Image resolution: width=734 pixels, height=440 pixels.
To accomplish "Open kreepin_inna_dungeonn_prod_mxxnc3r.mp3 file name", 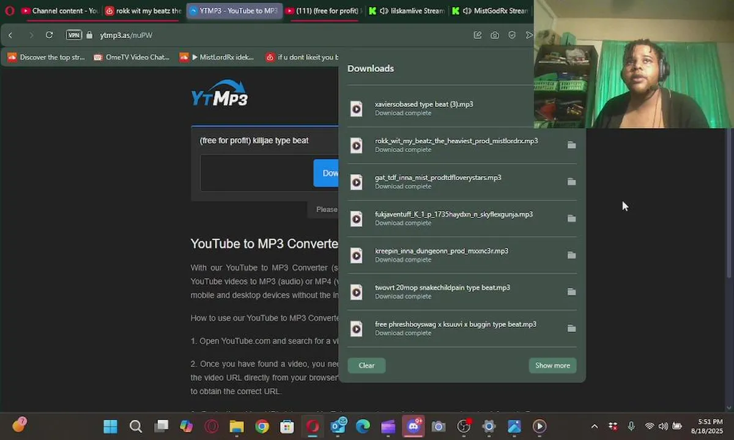I will (x=442, y=251).
